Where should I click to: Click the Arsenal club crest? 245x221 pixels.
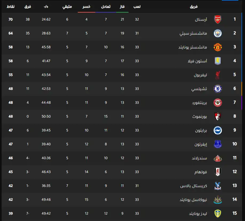217,19
